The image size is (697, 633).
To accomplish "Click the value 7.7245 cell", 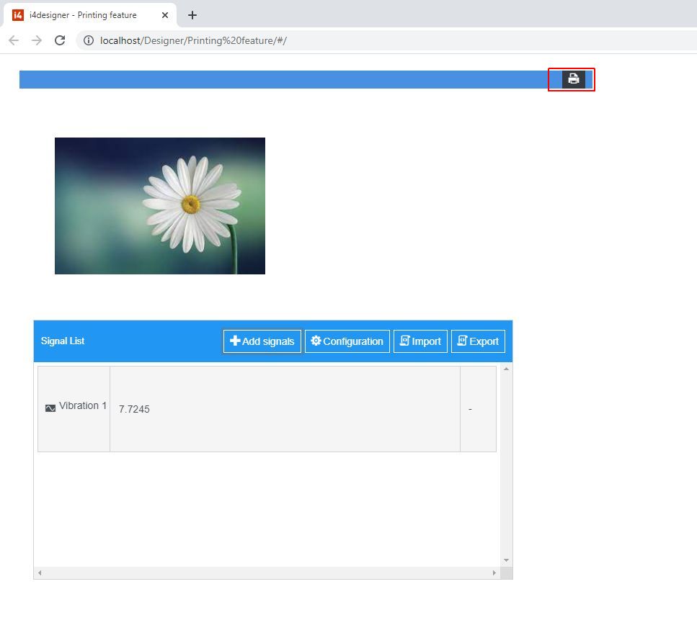I will click(285, 409).
